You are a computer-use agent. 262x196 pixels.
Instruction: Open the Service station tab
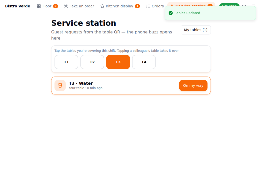(x=191, y=4)
